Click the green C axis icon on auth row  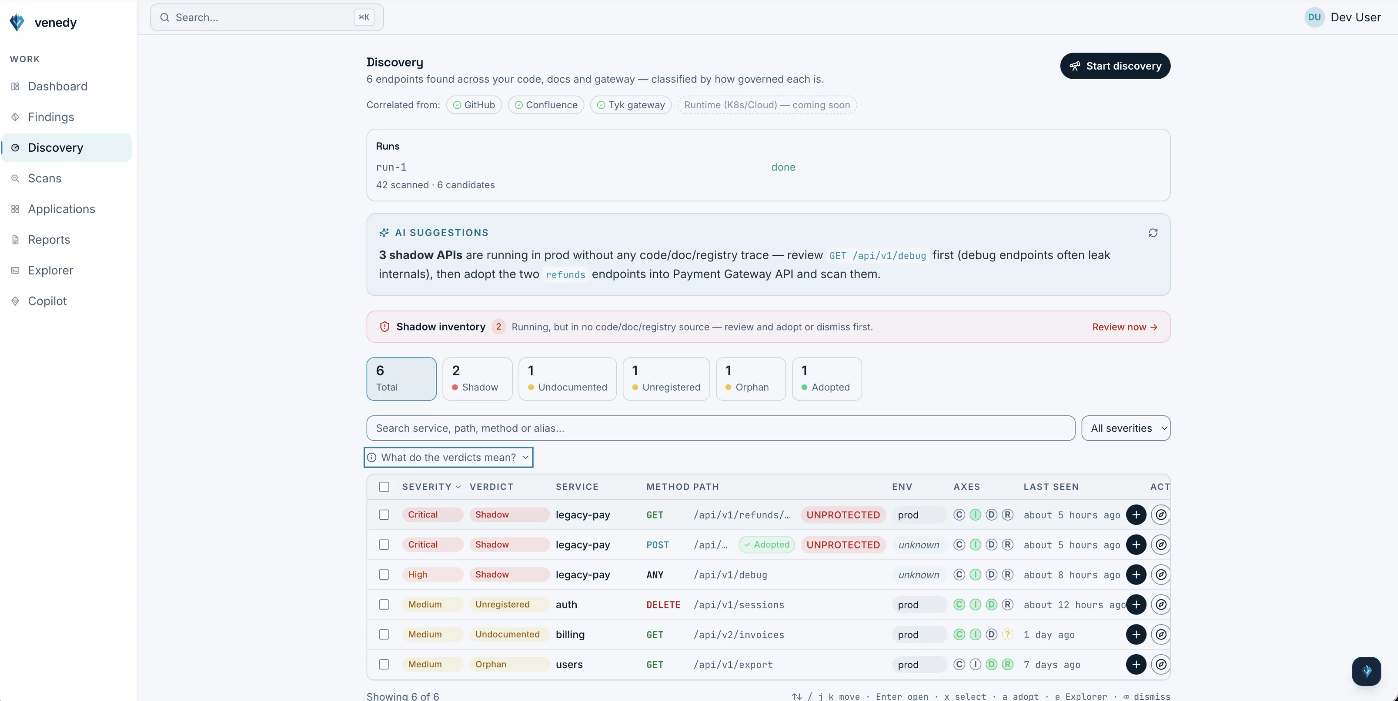[959, 605]
